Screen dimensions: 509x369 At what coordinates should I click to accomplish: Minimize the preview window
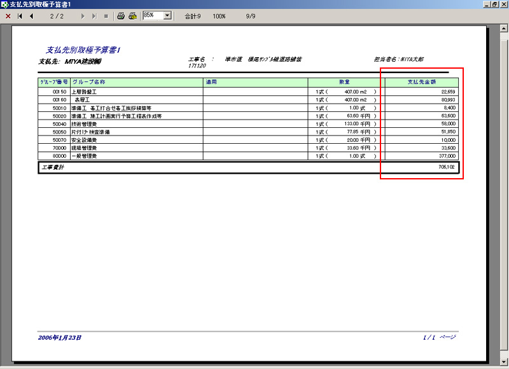point(487,4)
